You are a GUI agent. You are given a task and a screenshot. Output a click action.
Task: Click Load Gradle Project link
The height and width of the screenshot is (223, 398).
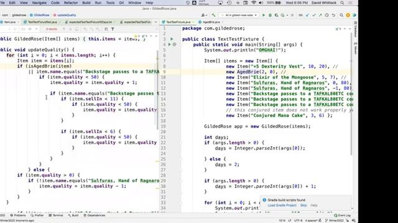point(282,205)
